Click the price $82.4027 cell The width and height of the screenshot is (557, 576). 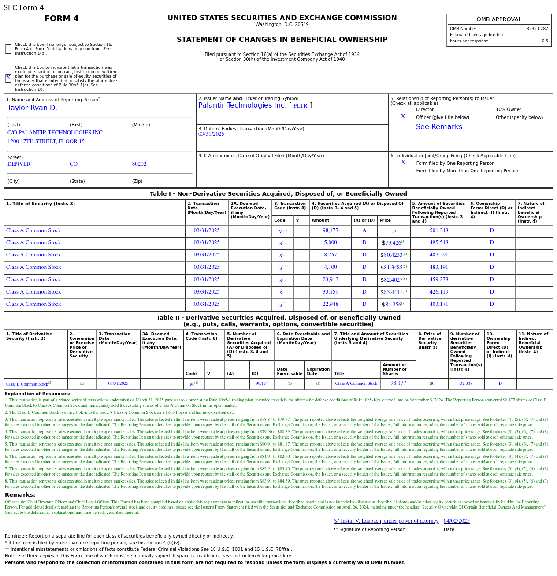coord(394,280)
